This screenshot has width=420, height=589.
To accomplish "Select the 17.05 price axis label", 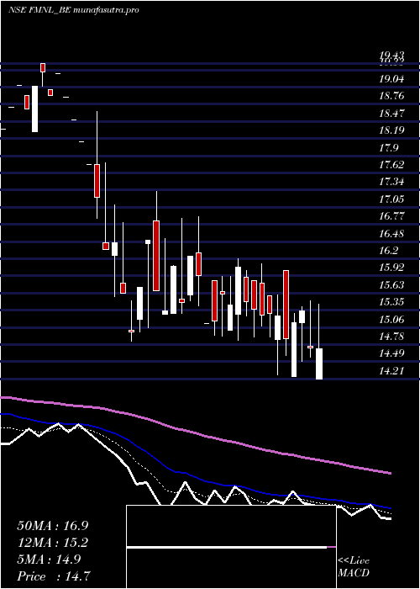I will click(x=391, y=199).
